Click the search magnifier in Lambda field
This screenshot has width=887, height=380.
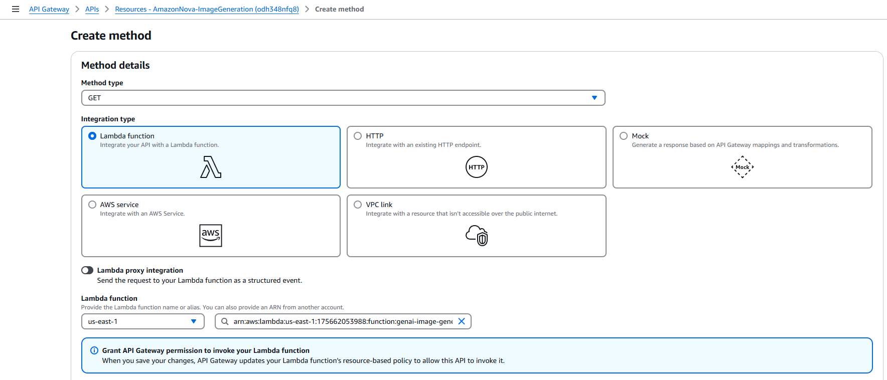225,321
